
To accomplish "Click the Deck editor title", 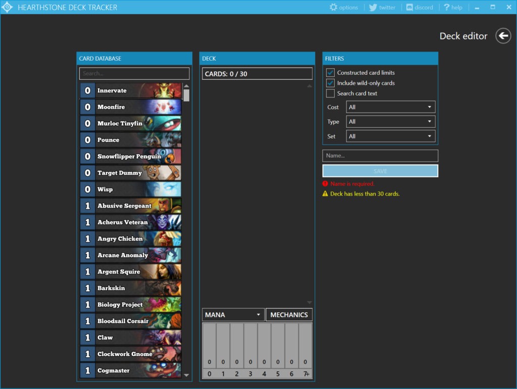I will coord(463,36).
